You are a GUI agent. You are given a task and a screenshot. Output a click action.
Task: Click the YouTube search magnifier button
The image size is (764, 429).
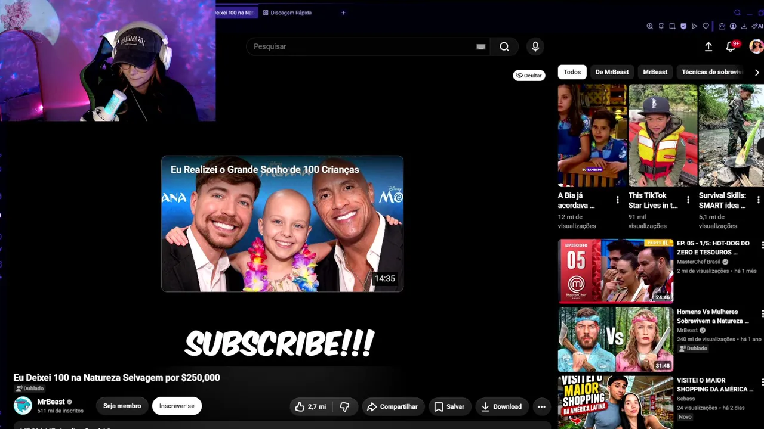tap(504, 46)
